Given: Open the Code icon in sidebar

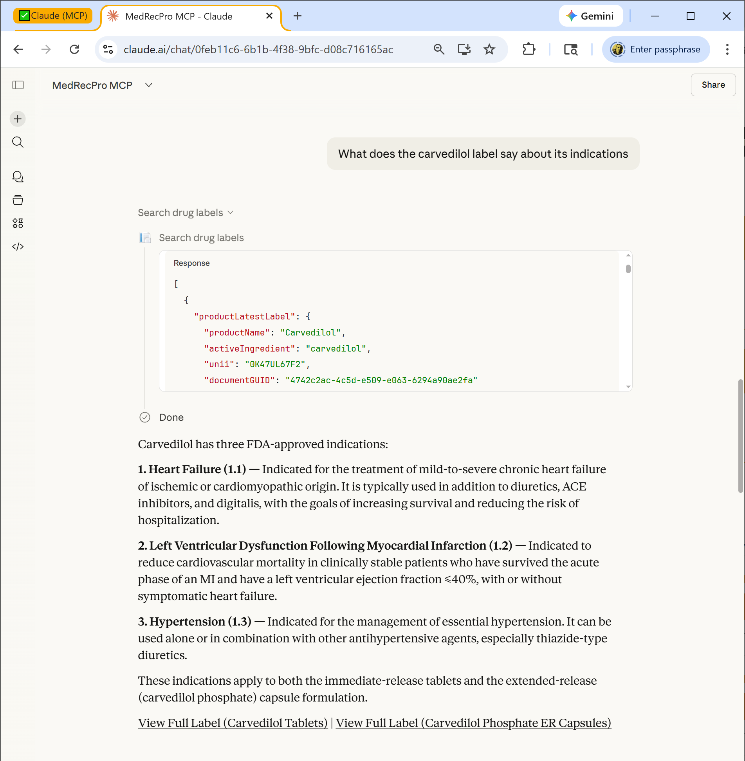Looking at the screenshot, I should pos(18,247).
